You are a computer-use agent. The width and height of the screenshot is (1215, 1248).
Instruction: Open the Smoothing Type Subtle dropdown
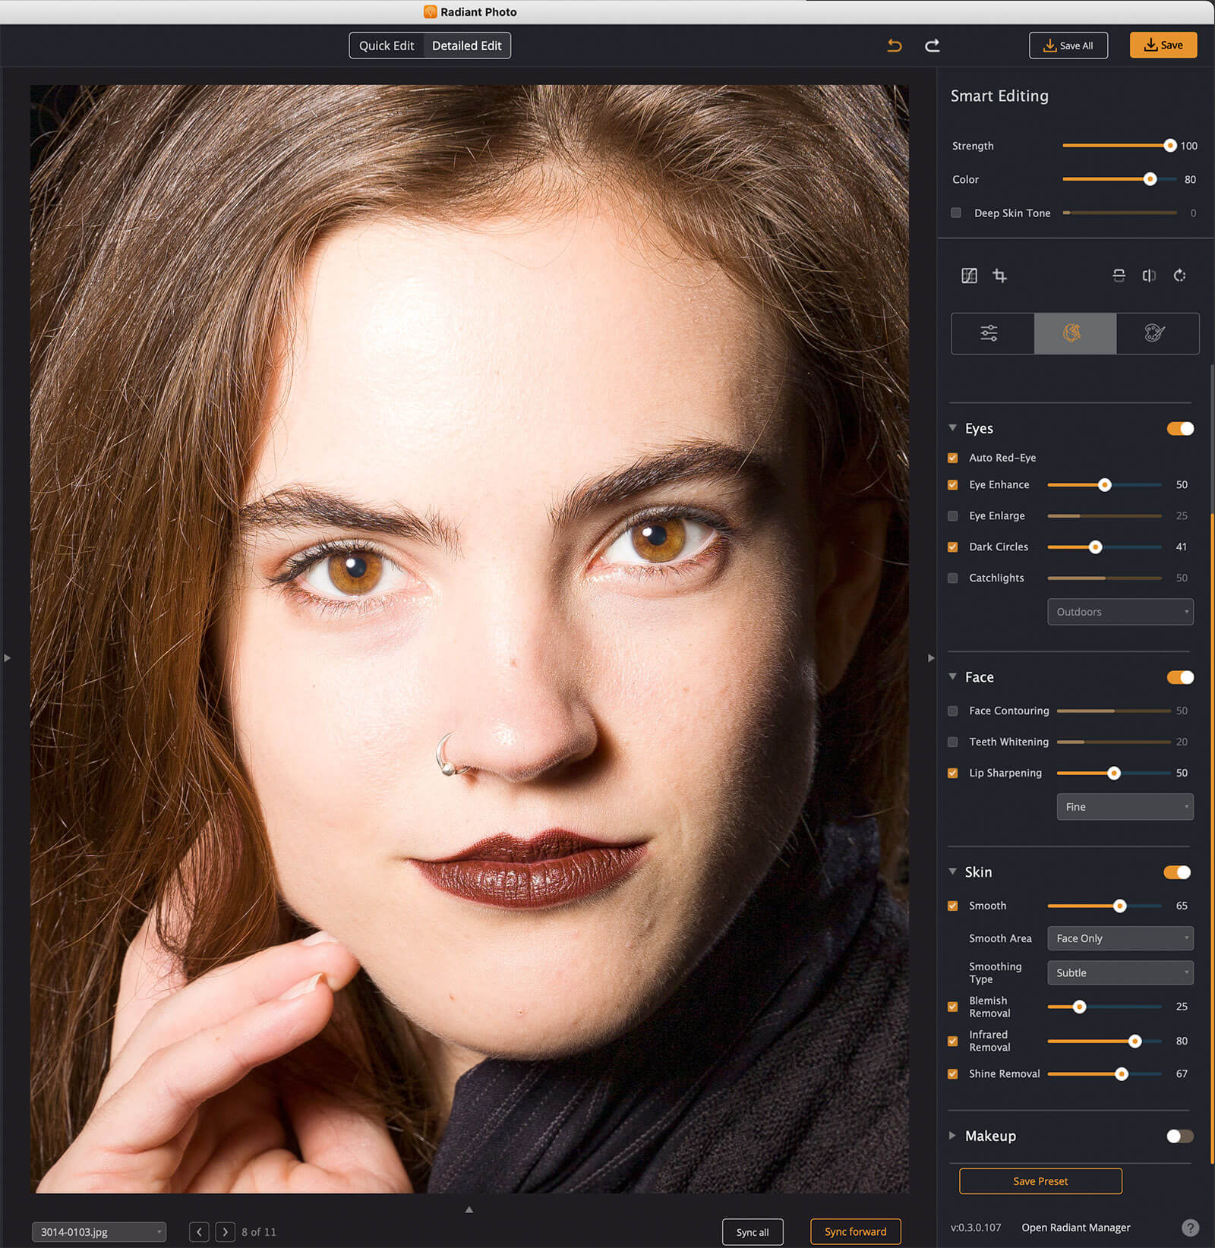tap(1120, 972)
